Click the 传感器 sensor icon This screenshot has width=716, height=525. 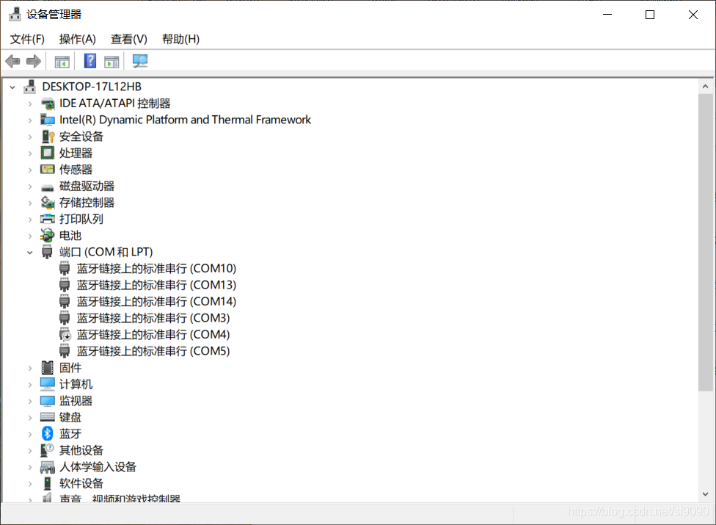pos(48,170)
